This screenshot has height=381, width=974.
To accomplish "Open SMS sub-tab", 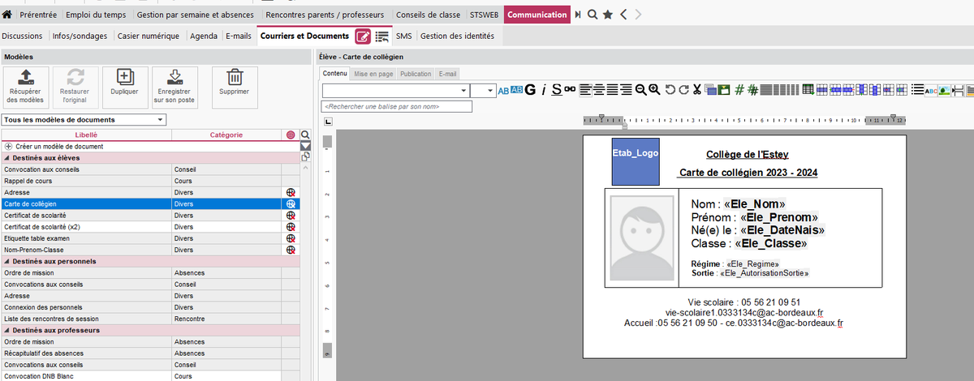I will pos(403,36).
